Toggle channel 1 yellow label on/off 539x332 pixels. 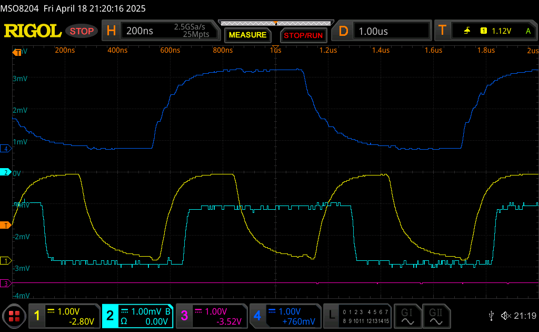coord(37,316)
